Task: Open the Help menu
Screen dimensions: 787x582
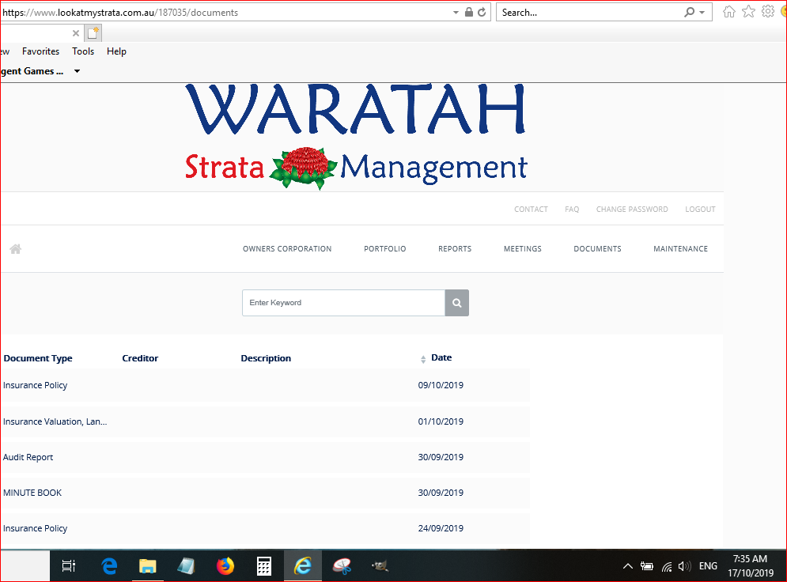Action: pos(116,51)
